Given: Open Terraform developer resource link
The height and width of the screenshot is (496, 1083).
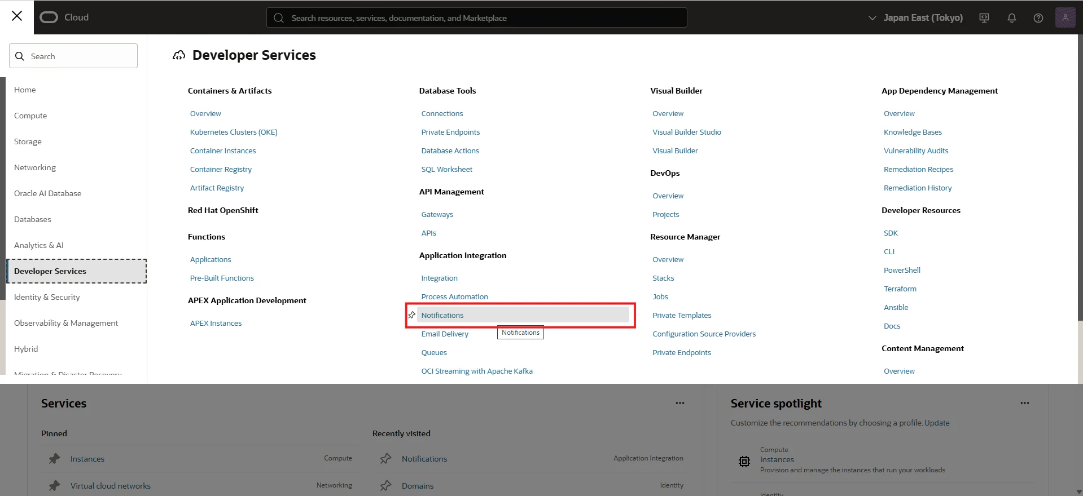Looking at the screenshot, I should (900, 289).
